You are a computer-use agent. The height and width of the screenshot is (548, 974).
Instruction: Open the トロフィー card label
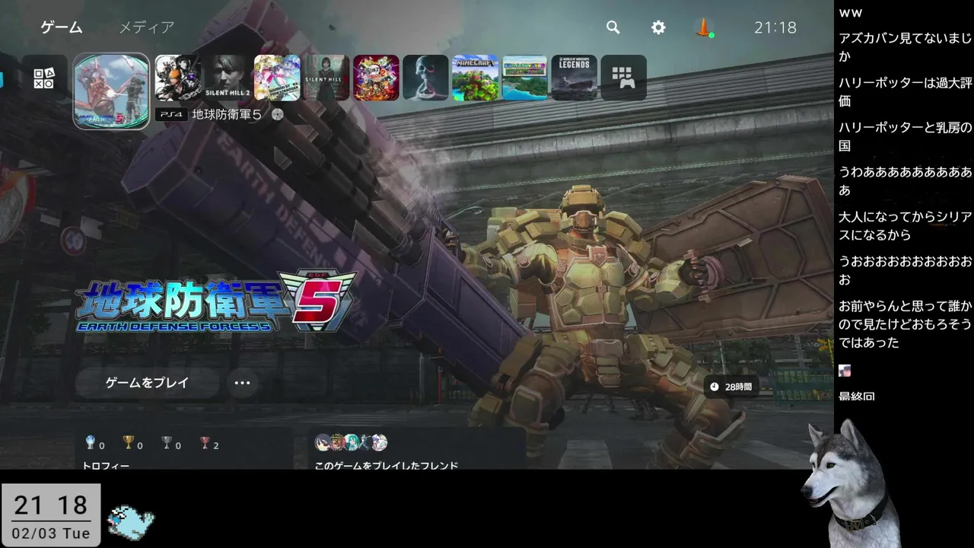[x=106, y=464]
